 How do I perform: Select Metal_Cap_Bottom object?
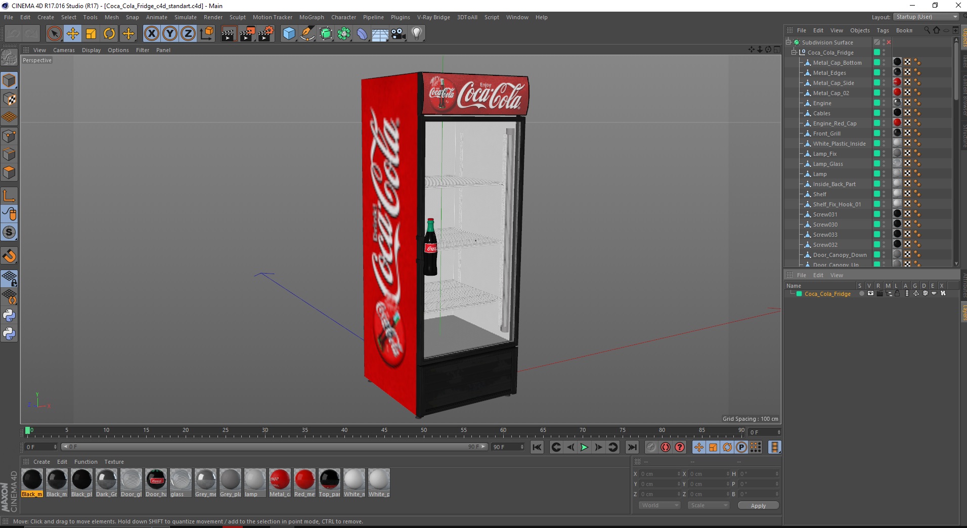[x=837, y=63]
